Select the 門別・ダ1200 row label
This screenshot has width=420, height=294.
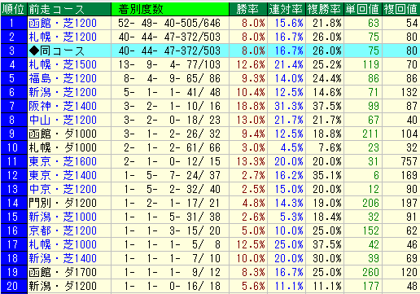63,203
